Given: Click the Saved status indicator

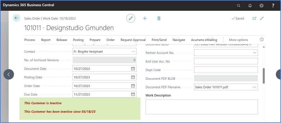Looking at the screenshot, I should pyautogui.click(x=238, y=18).
